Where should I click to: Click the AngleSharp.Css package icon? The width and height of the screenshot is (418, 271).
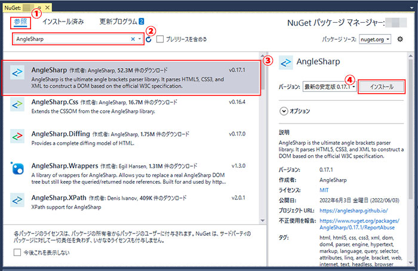pyautogui.click(x=17, y=104)
